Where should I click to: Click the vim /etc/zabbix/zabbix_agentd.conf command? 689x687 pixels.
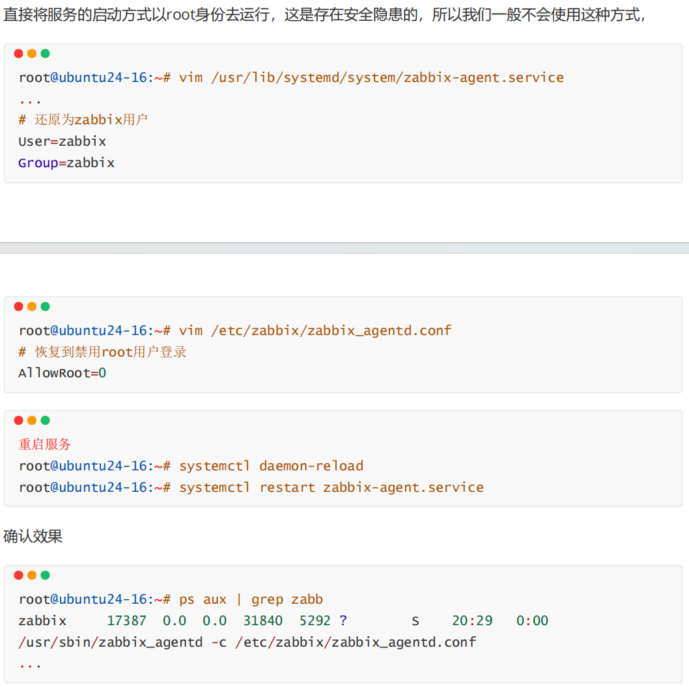click(x=234, y=330)
